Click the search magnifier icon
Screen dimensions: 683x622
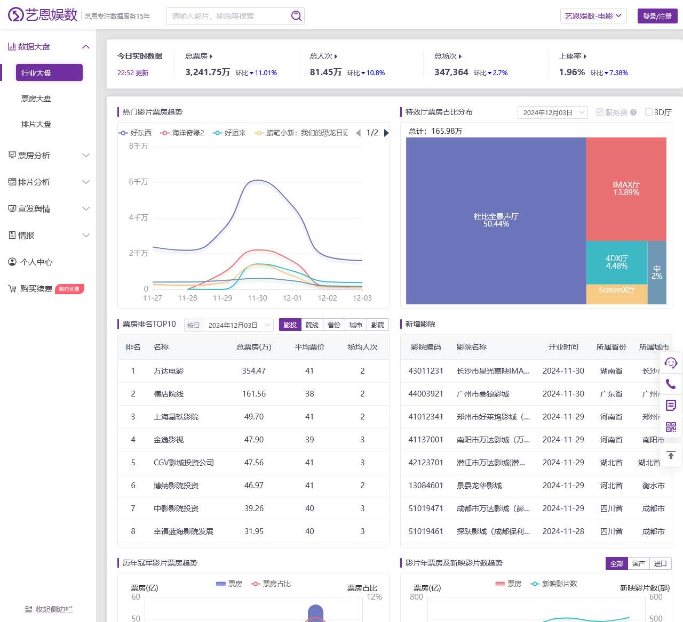[296, 16]
